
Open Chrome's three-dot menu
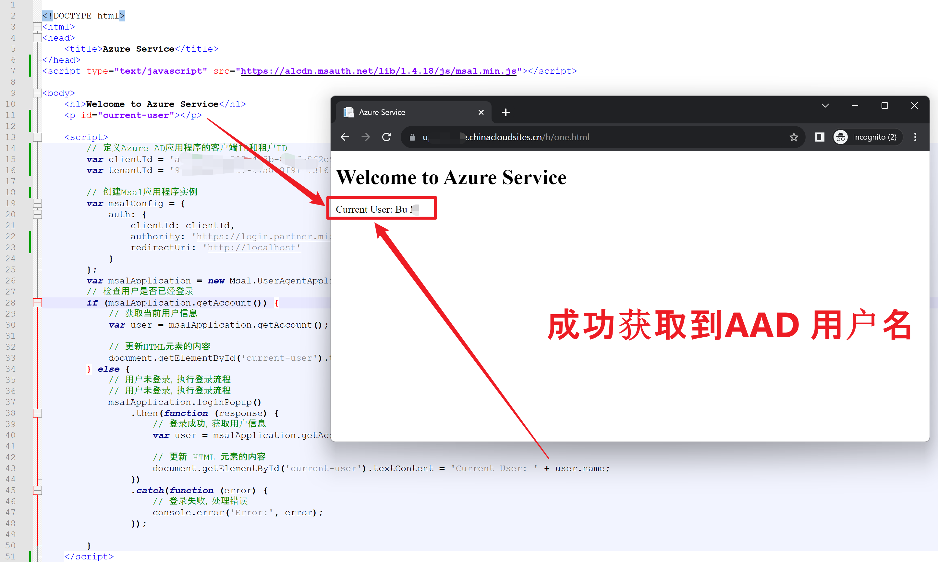click(x=915, y=137)
